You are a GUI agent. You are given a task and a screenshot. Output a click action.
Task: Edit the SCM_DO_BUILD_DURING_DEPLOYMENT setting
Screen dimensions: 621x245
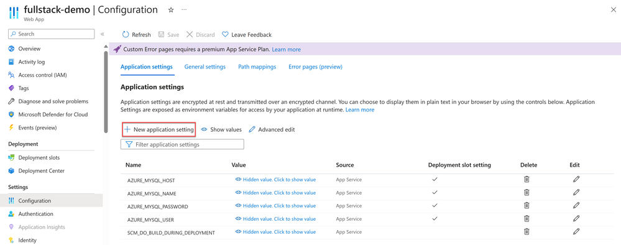coord(576,231)
